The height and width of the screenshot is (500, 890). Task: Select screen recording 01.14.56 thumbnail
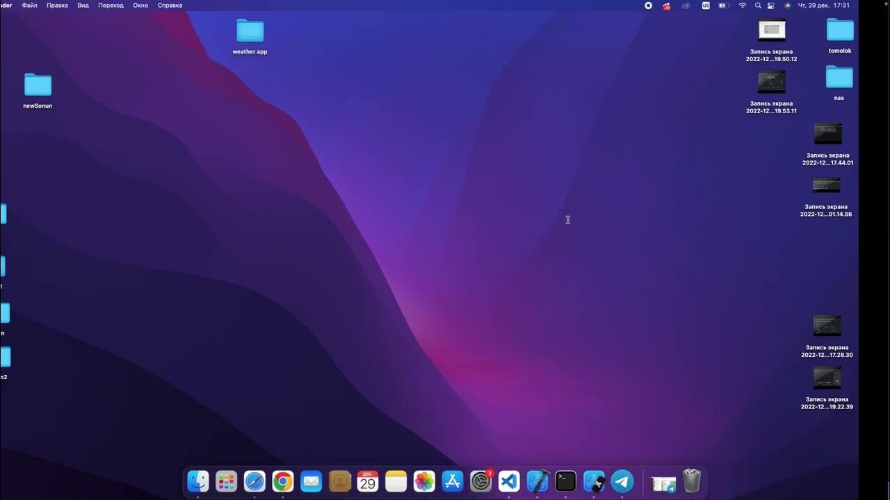tap(826, 185)
